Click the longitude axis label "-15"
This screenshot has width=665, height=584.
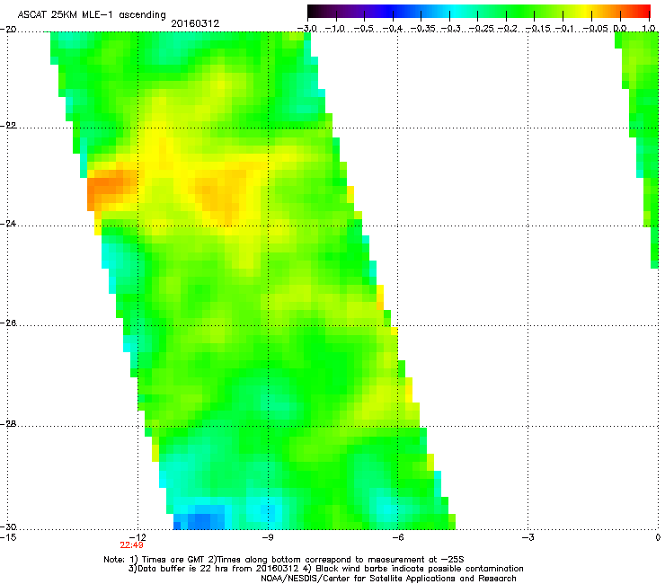(x=9, y=537)
